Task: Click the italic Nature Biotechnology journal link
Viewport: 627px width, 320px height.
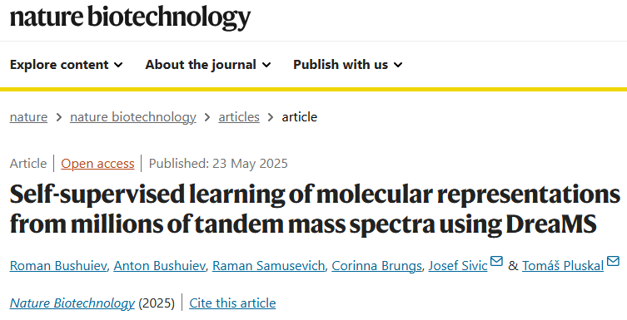Action: pyautogui.click(x=72, y=303)
